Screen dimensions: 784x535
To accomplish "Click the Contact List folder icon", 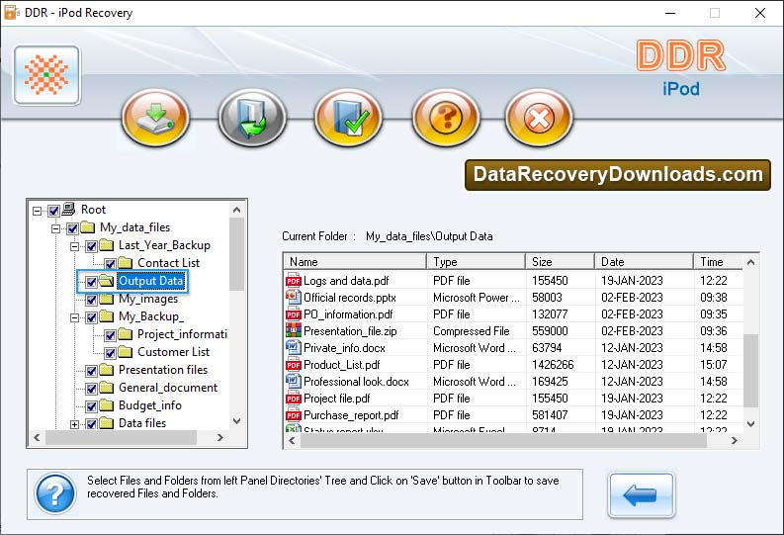I will click(x=125, y=263).
